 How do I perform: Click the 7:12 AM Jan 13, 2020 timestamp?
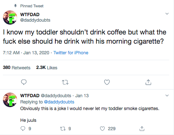[x=26, y=53]
